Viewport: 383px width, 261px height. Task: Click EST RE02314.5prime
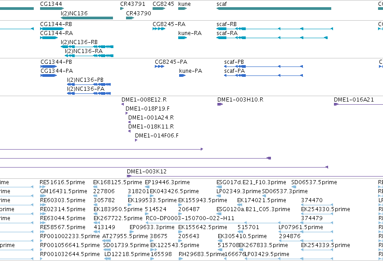42,214
